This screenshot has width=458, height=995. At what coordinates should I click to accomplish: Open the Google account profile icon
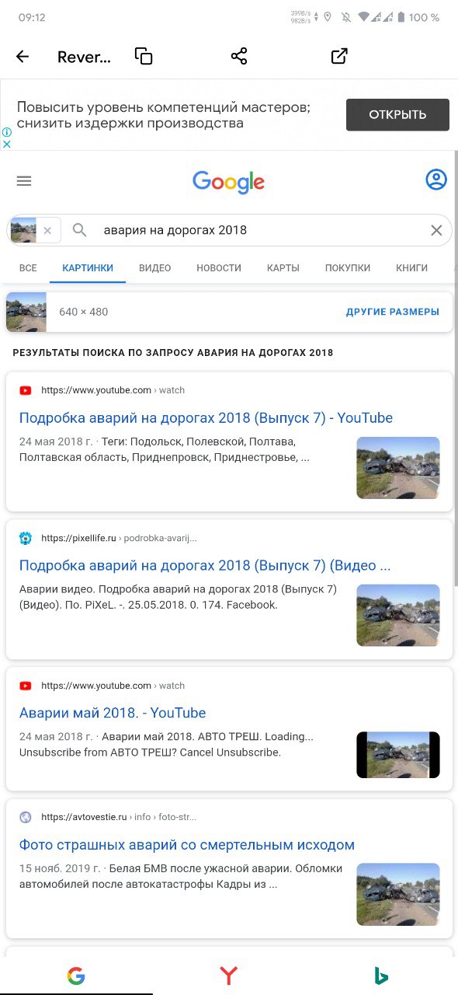click(436, 180)
